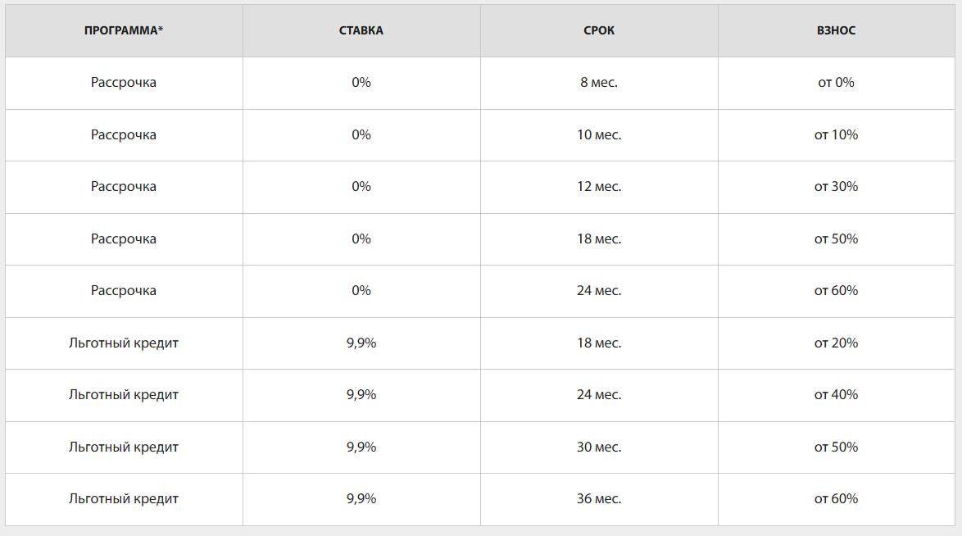This screenshot has height=536, width=962.
Task: Select Рассрочка in the 12 мес. row
Action: pyautogui.click(x=124, y=187)
